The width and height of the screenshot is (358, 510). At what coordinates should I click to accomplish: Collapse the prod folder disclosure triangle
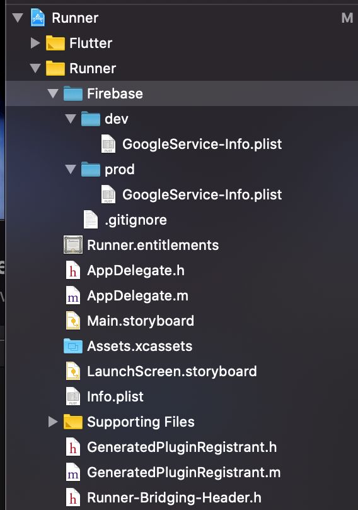[70, 169]
